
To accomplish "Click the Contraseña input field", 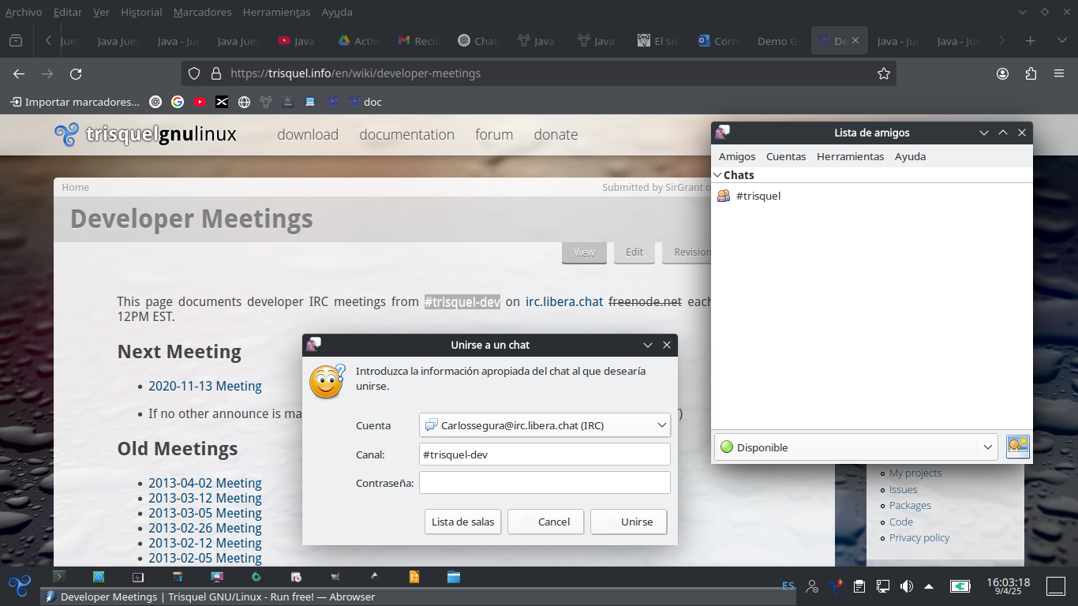I will (x=545, y=482).
